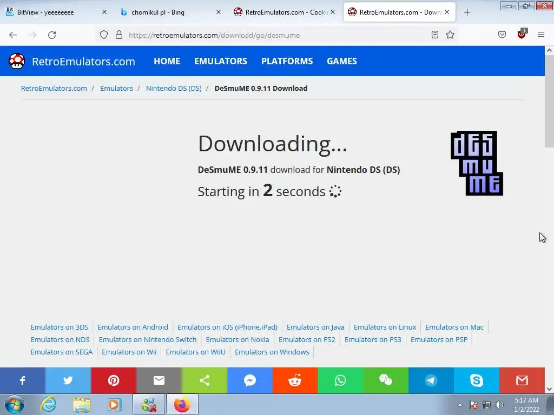
Task: Launch Internet Explorer from taskbar
Action: [x=48, y=404]
